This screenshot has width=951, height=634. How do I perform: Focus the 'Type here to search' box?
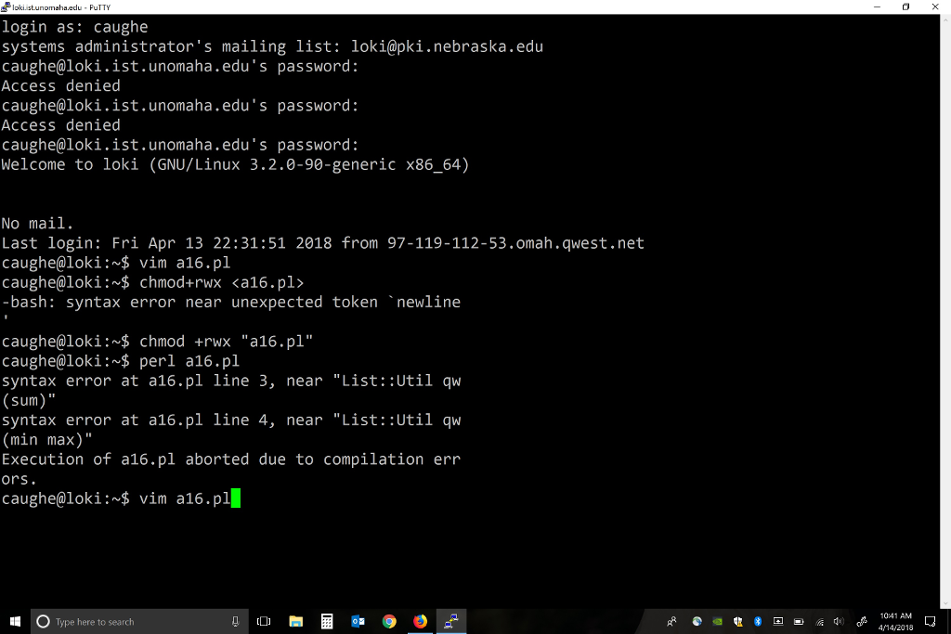(x=139, y=621)
